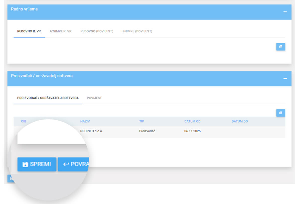The width and height of the screenshot is (295, 204).
Task: Sort by the DATUM OD column
Action: point(192,122)
